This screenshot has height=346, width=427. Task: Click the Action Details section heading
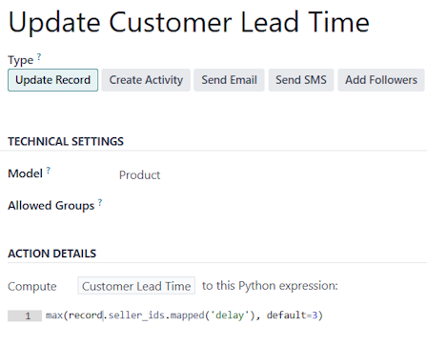click(x=52, y=254)
